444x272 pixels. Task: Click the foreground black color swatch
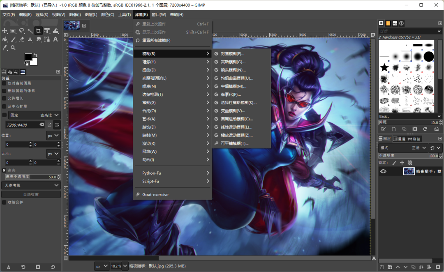coord(28,57)
